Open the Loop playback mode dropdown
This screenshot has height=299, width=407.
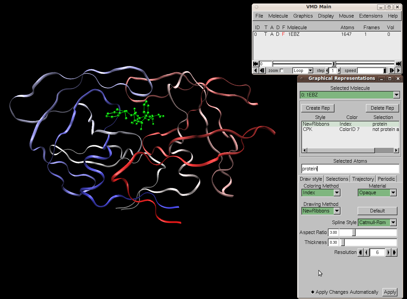click(x=303, y=70)
